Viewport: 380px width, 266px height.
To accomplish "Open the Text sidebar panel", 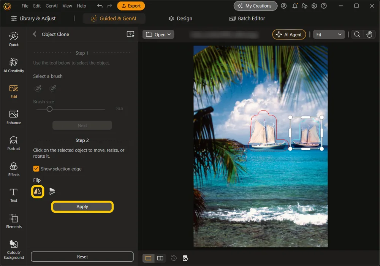I will pos(14,195).
